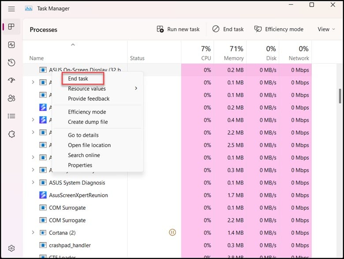Image resolution: width=344 pixels, height=259 pixels.
Task: Click End task in the top toolbar
Action: (x=228, y=29)
